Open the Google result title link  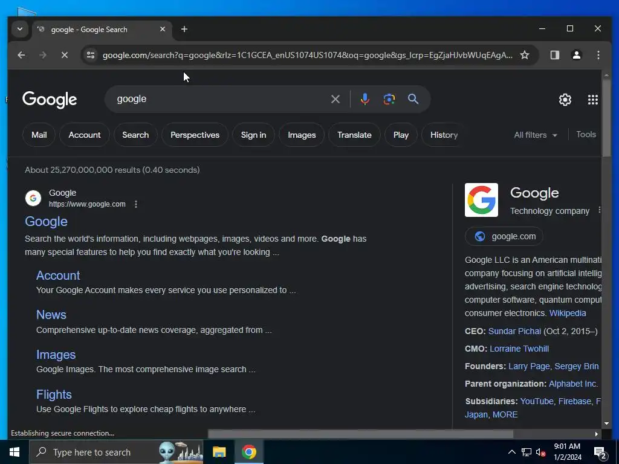(46, 221)
